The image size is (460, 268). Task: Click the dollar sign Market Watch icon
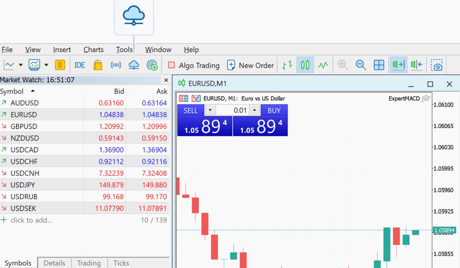tap(60, 65)
